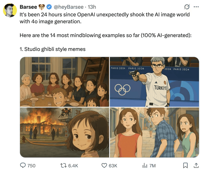Viewport: 204px width, 170px height.
Task: Click the repost arrows icon
Action: point(63,165)
